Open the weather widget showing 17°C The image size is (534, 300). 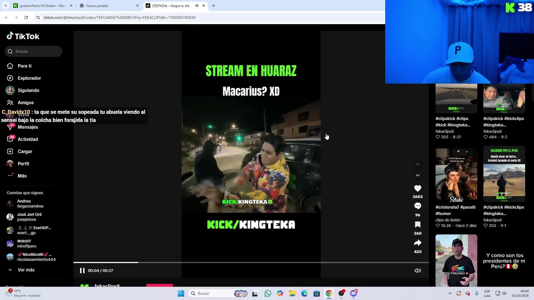24,293
